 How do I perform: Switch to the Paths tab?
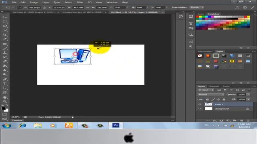point(226,86)
